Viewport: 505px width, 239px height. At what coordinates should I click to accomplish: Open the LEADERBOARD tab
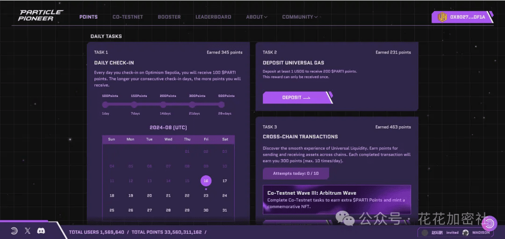[213, 17]
